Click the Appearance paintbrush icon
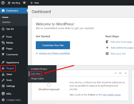 (x=3, y=62)
